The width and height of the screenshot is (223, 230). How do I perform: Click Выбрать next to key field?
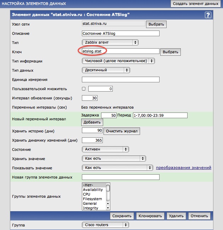click(171, 52)
